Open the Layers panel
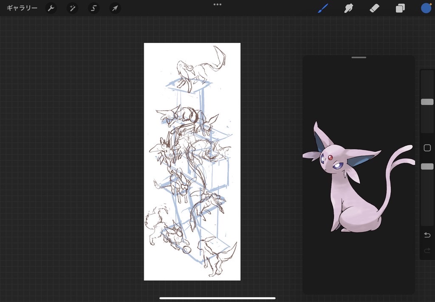This screenshot has width=435, height=302. 400,8
